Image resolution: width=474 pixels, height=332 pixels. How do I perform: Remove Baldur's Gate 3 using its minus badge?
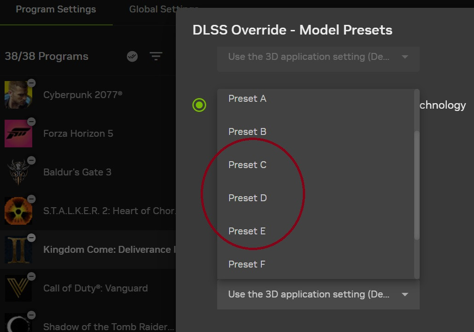point(31,160)
